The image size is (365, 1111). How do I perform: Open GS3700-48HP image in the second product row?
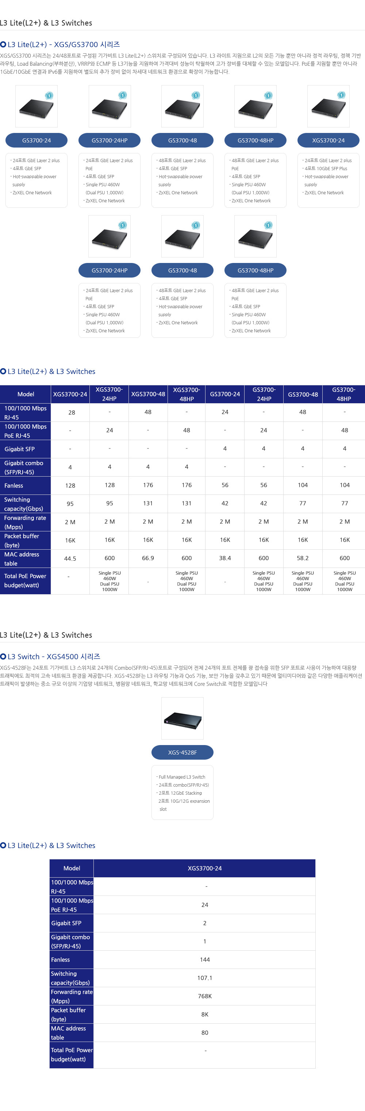click(x=255, y=236)
